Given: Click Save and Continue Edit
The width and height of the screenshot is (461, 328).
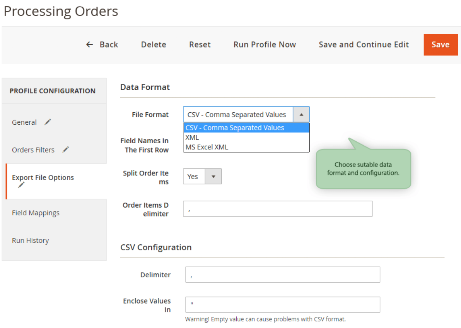Looking at the screenshot, I should [364, 45].
